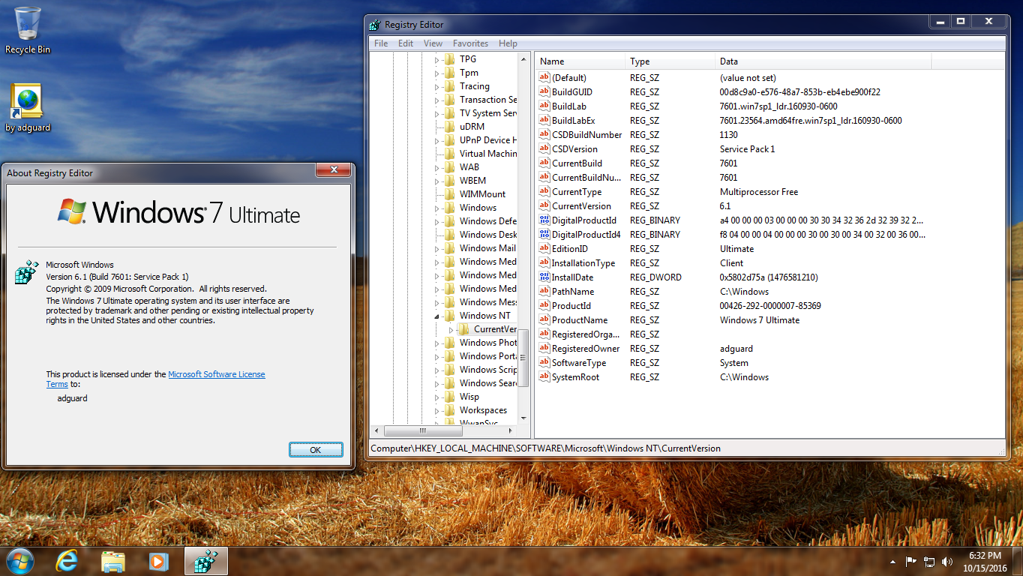Viewport: 1023px width, 576px height.
Task: Open the Start menu orb
Action: pyautogui.click(x=20, y=561)
